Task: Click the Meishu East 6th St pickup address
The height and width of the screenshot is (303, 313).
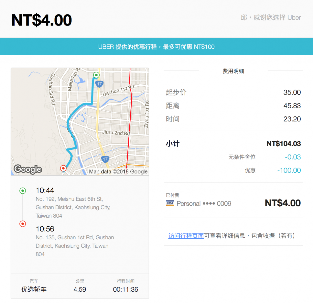Action: pyautogui.click(x=73, y=207)
